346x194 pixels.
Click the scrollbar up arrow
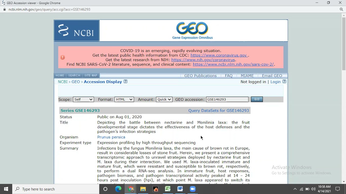(x=344, y=15)
